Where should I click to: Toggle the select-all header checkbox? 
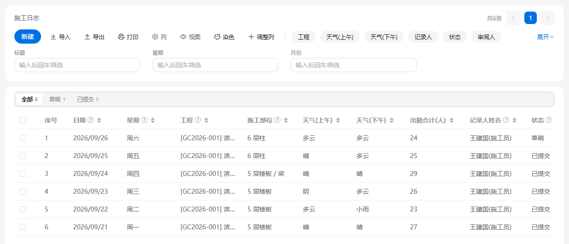23,120
